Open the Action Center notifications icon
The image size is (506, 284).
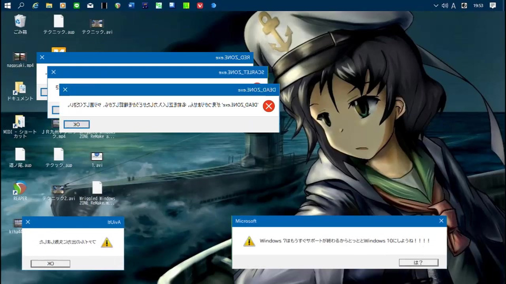click(493, 5)
